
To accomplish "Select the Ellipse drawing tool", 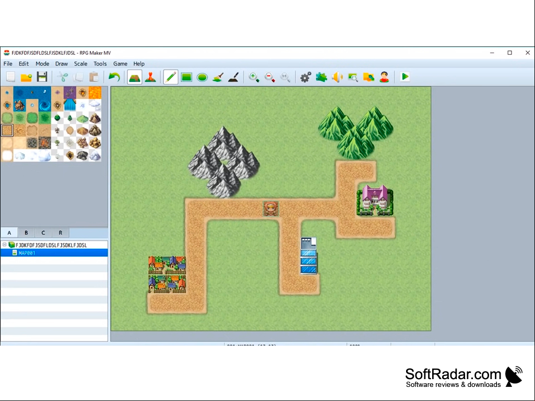I will point(202,77).
